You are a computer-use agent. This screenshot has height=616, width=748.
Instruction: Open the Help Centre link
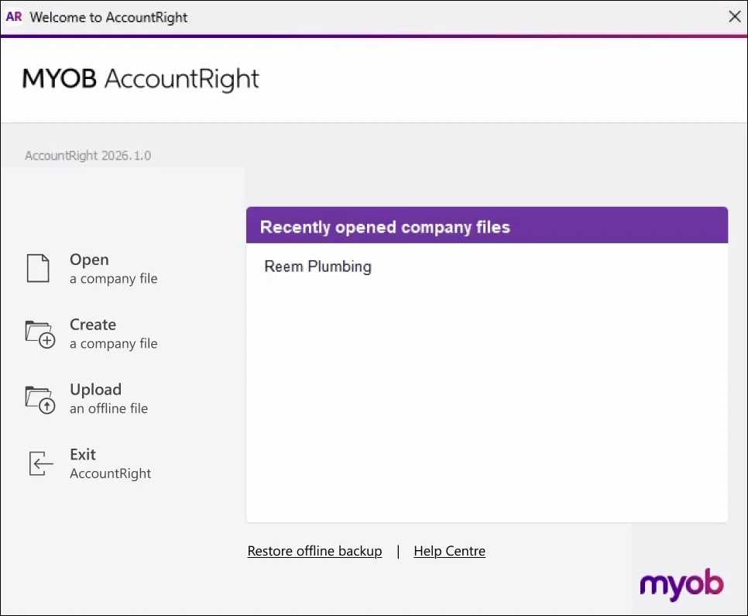coord(449,551)
